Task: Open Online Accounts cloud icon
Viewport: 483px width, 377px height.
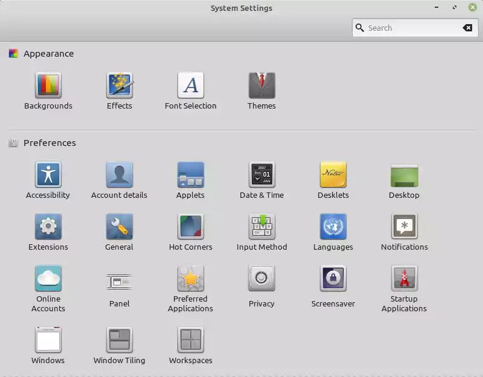Action: 48,278
